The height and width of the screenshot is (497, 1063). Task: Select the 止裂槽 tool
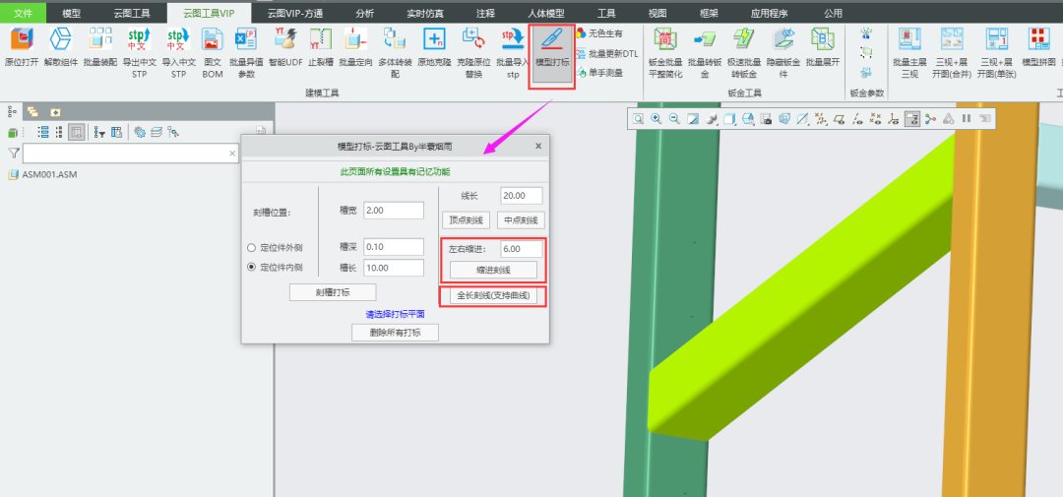click(x=320, y=39)
